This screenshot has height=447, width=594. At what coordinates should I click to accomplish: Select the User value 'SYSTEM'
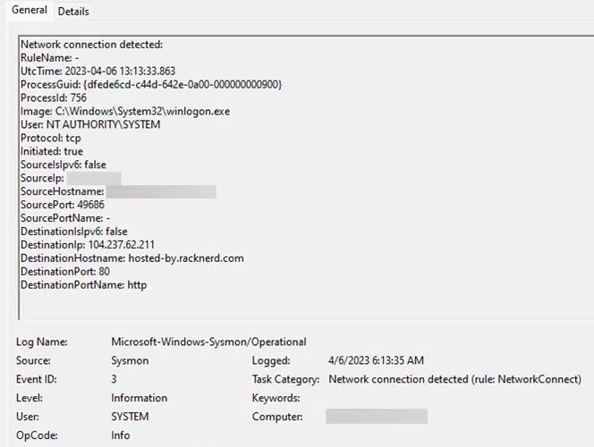(x=130, y=417)
